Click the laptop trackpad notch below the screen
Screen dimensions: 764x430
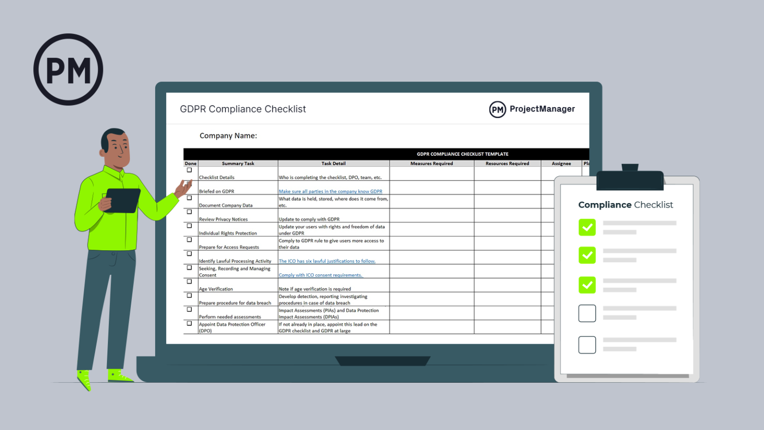382,360
